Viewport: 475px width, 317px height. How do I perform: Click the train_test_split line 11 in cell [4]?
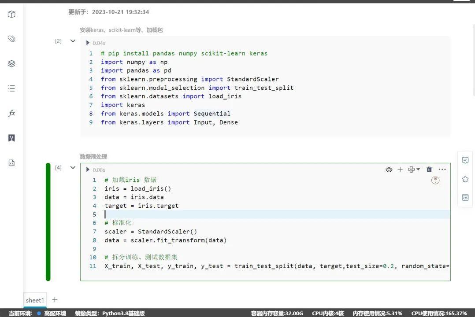pyautogui.click(x=277, y=266)
